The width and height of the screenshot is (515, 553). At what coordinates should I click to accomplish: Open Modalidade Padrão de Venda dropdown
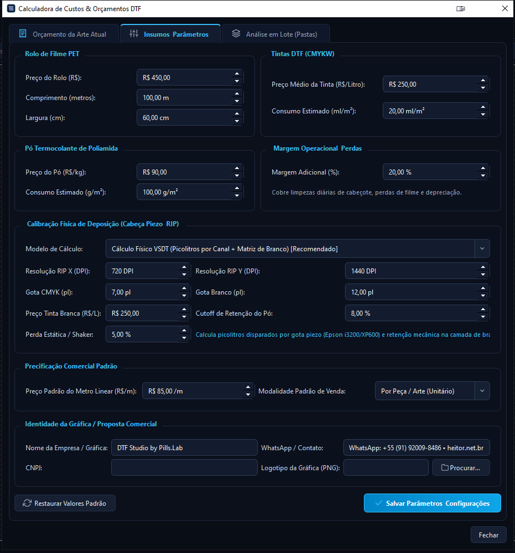coord(482,391)
